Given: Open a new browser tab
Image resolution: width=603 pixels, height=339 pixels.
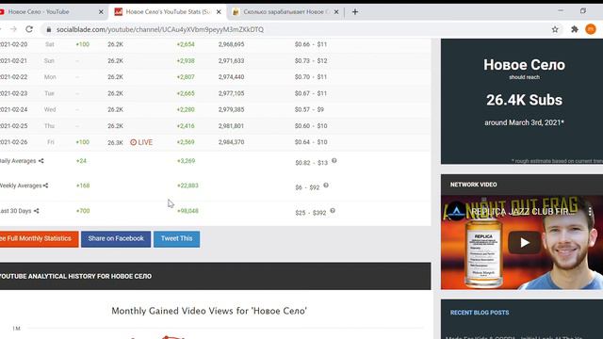Looking at the screenshot, I should (355, 12).
